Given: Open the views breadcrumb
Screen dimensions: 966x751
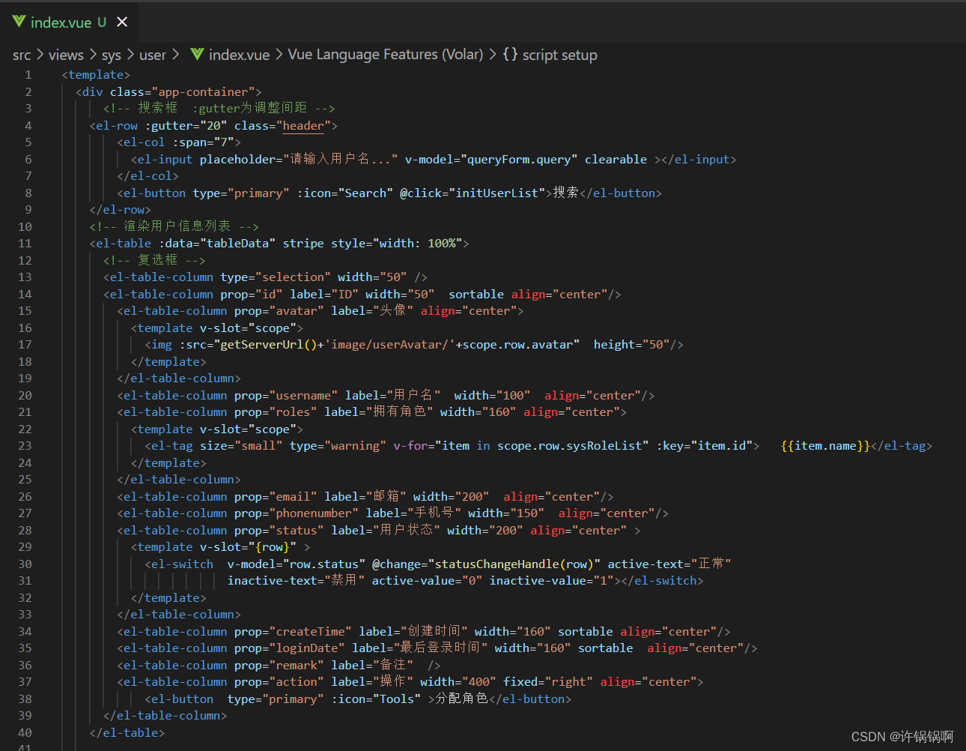Looking at the screenshot, I should (66, 55).
